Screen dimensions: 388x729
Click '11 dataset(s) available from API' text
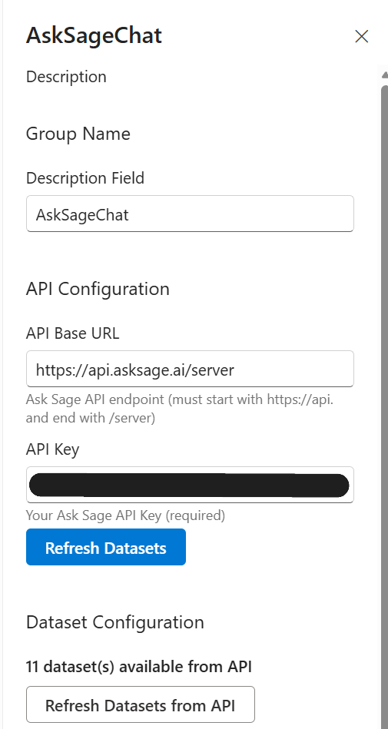138,667
